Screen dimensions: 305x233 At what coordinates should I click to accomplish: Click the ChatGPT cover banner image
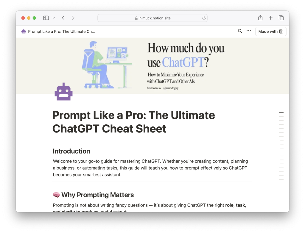pos(152,66)
